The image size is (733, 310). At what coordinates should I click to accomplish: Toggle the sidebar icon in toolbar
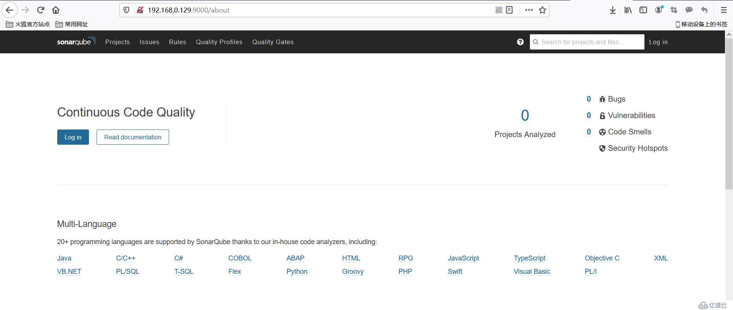[x=643, y=10]
